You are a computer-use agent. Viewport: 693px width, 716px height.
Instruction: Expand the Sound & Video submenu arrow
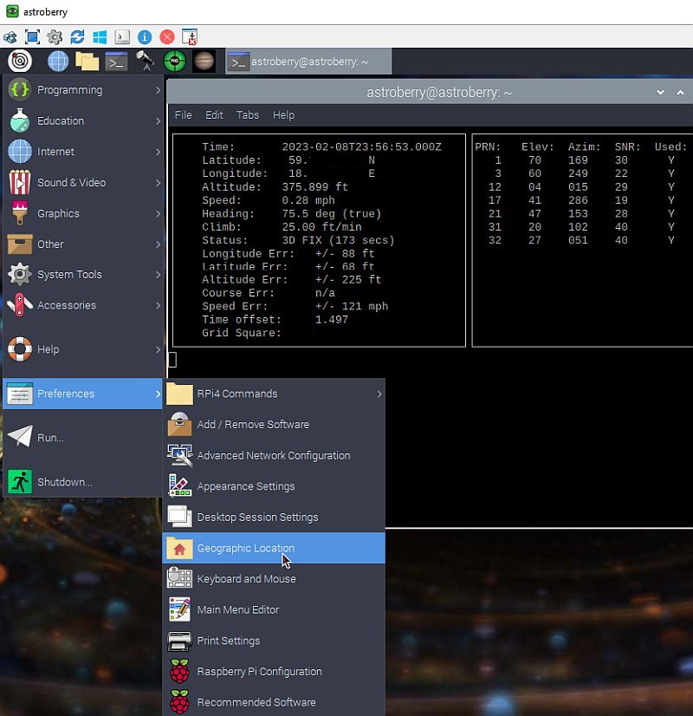tap(158, 183)
